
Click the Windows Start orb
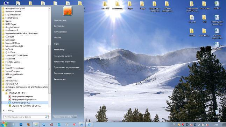coord(4,125)
